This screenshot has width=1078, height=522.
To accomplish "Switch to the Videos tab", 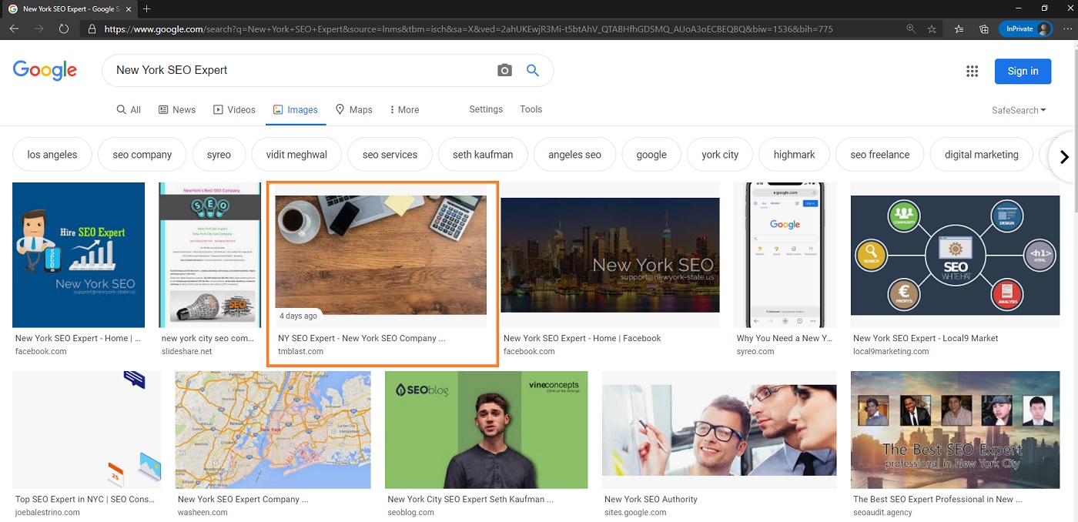I will pyautogui.click(x=234, y=110).
